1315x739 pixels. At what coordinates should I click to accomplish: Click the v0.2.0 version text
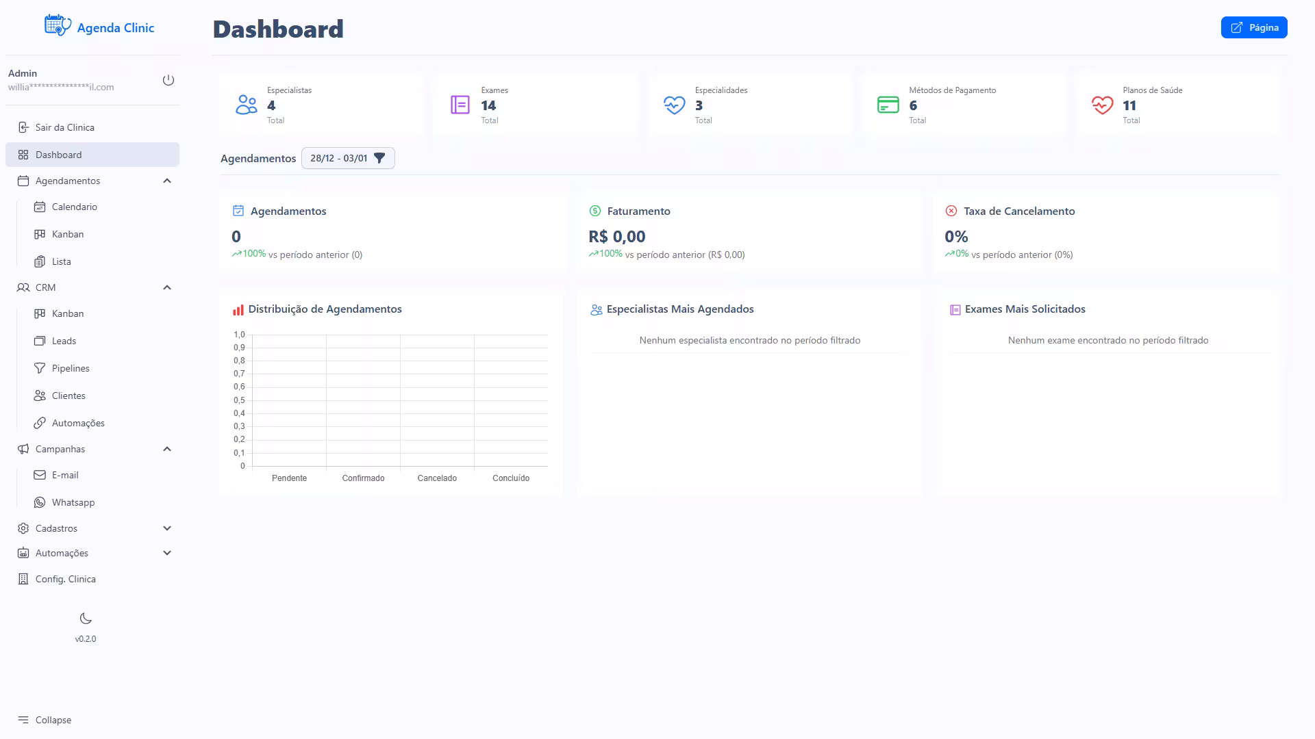coord(86,639)
